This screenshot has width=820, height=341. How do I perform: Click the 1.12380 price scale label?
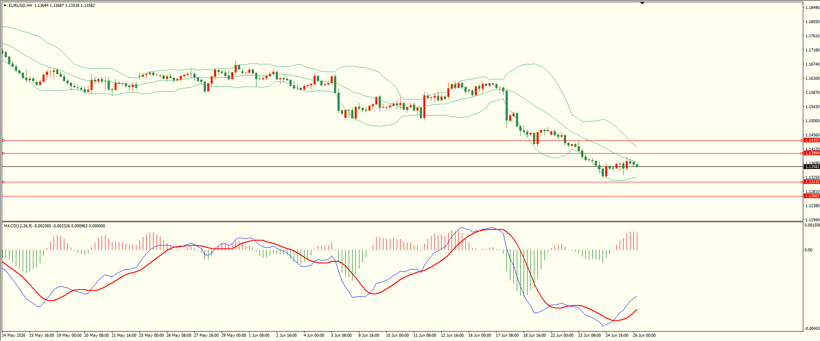click(x=812, y=206)
